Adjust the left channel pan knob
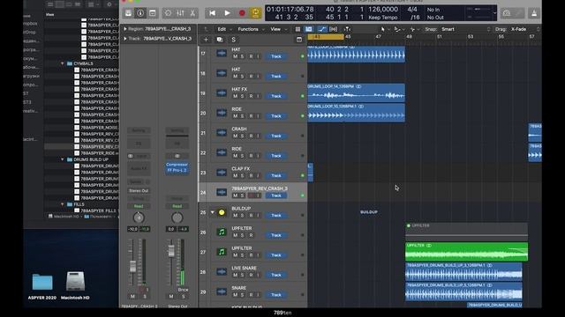Image resolution: width=565 pixels, height=317 pixels. point(139,217)
